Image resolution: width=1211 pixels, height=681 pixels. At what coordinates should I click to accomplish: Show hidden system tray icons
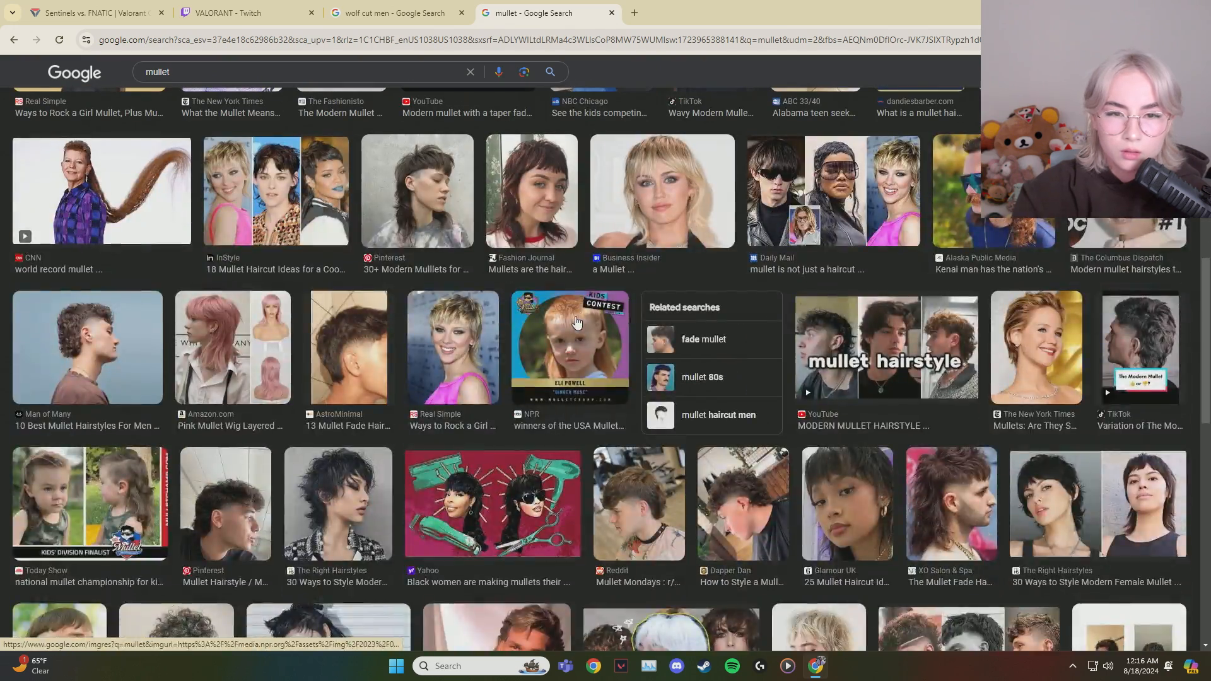pos(1072,666)
